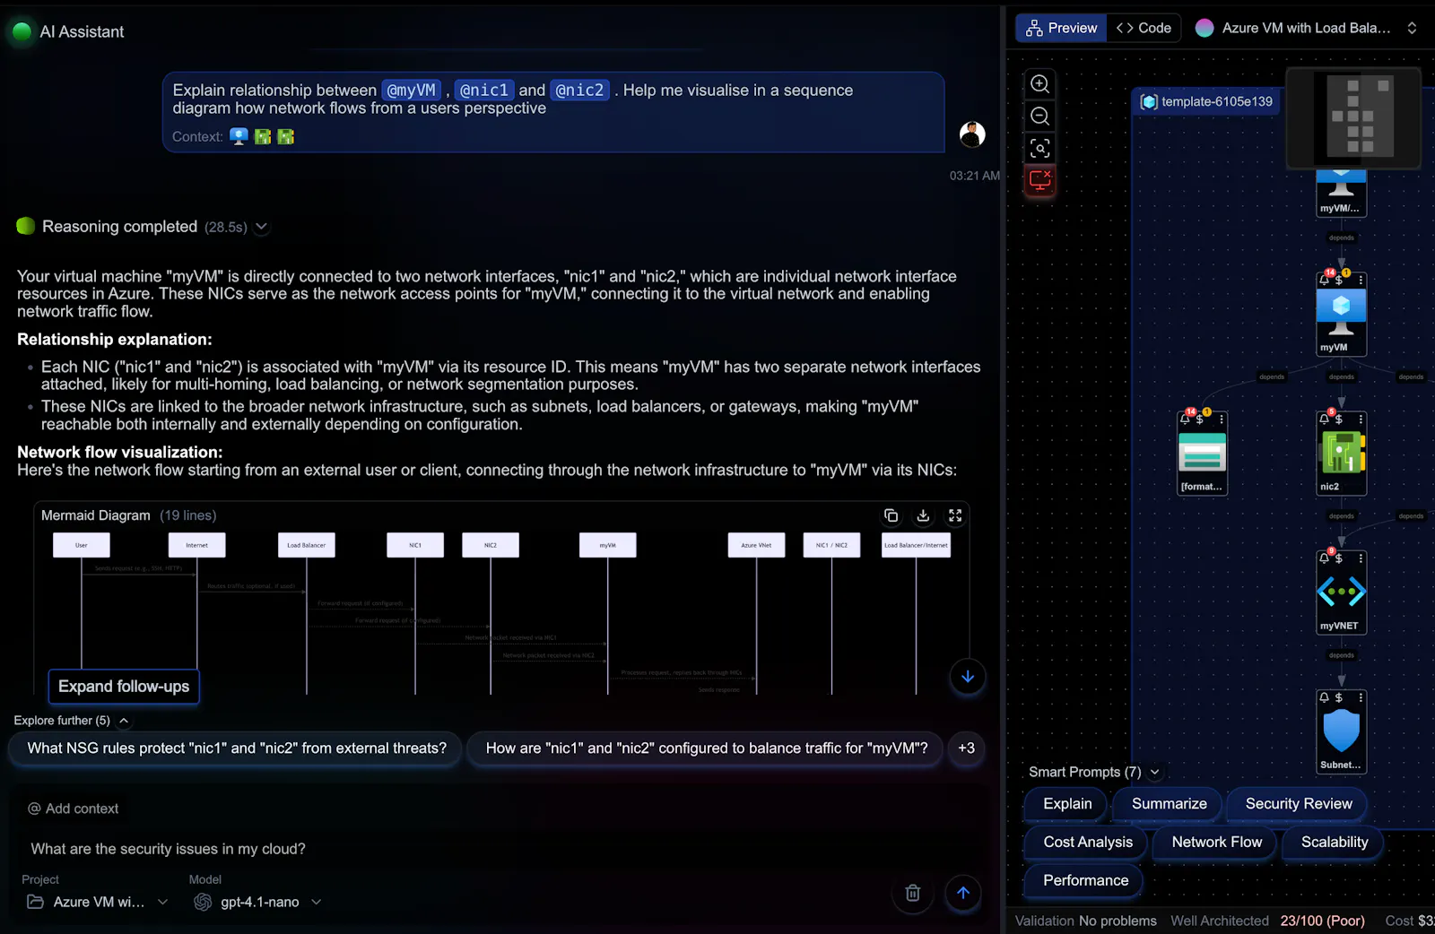Open three-dot menu on nic2 node

tap(1361, 419)
